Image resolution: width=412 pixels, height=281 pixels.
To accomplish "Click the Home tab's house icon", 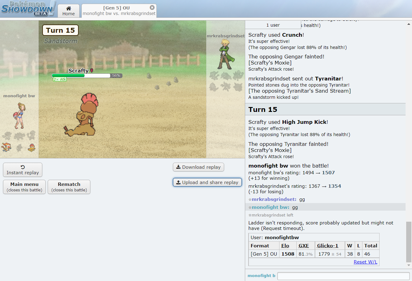I will [x=69, y=8].
